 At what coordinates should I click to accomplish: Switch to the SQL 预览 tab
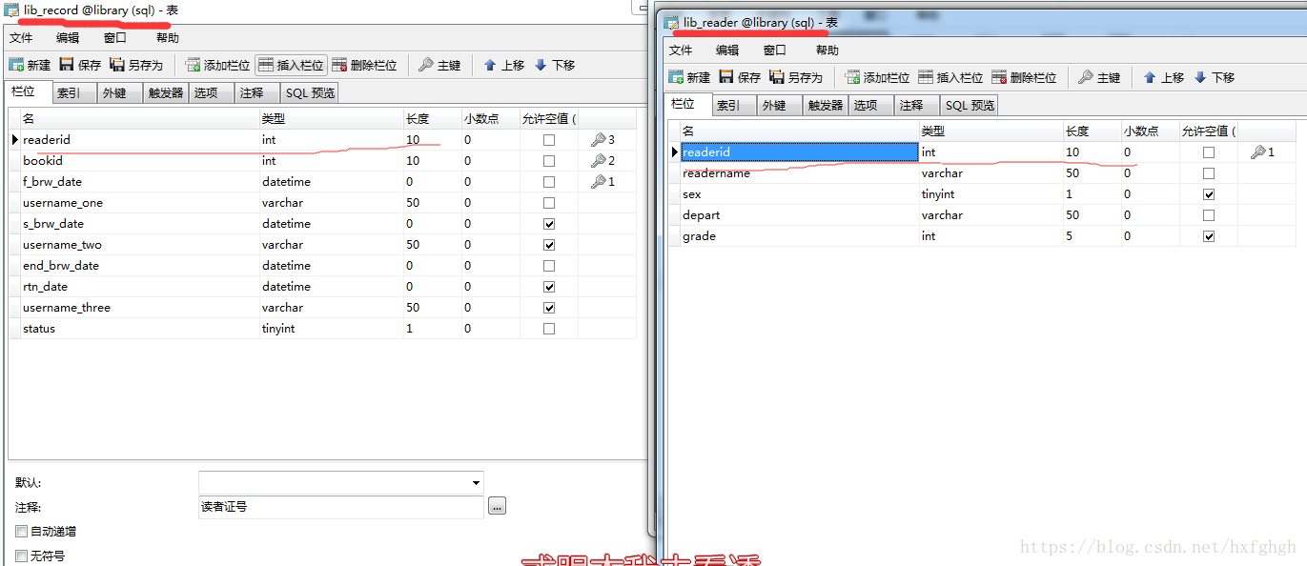tap(309, 91)
